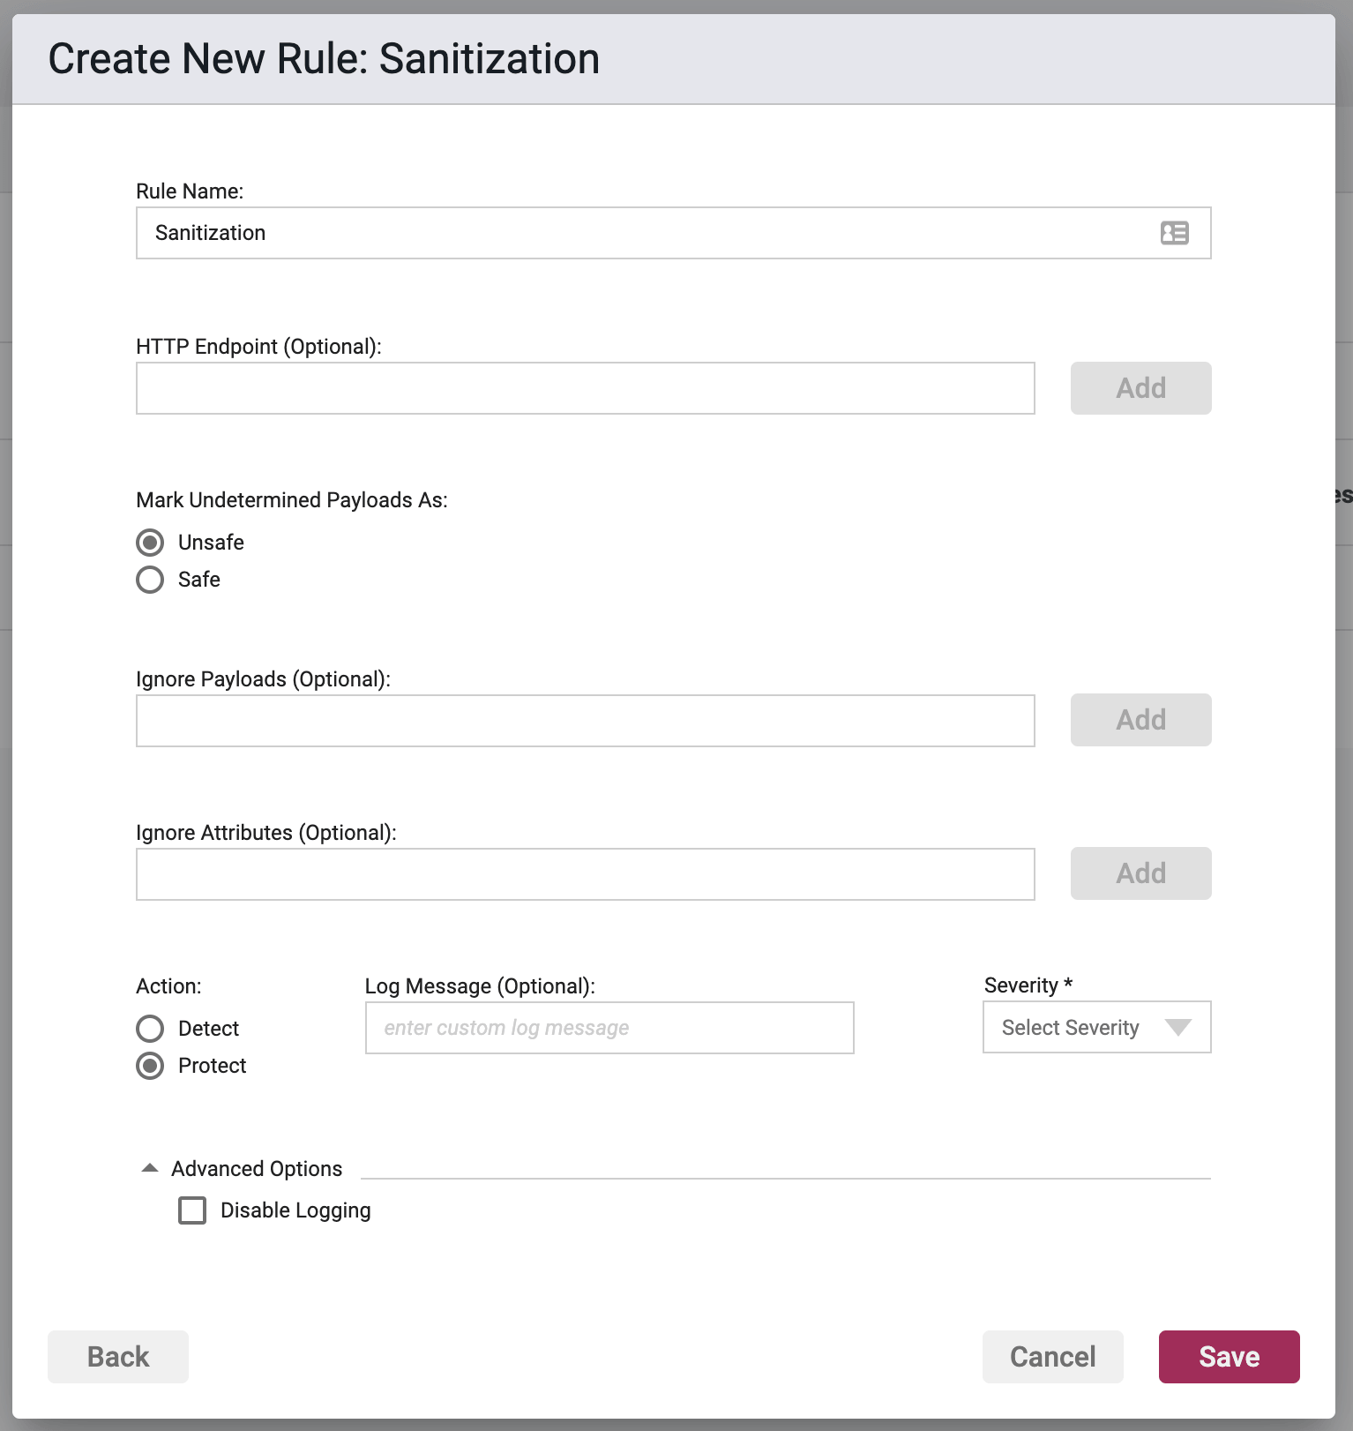Click the custom log message field
Screen dimensions: 1353x1431
click(609, 1028)
